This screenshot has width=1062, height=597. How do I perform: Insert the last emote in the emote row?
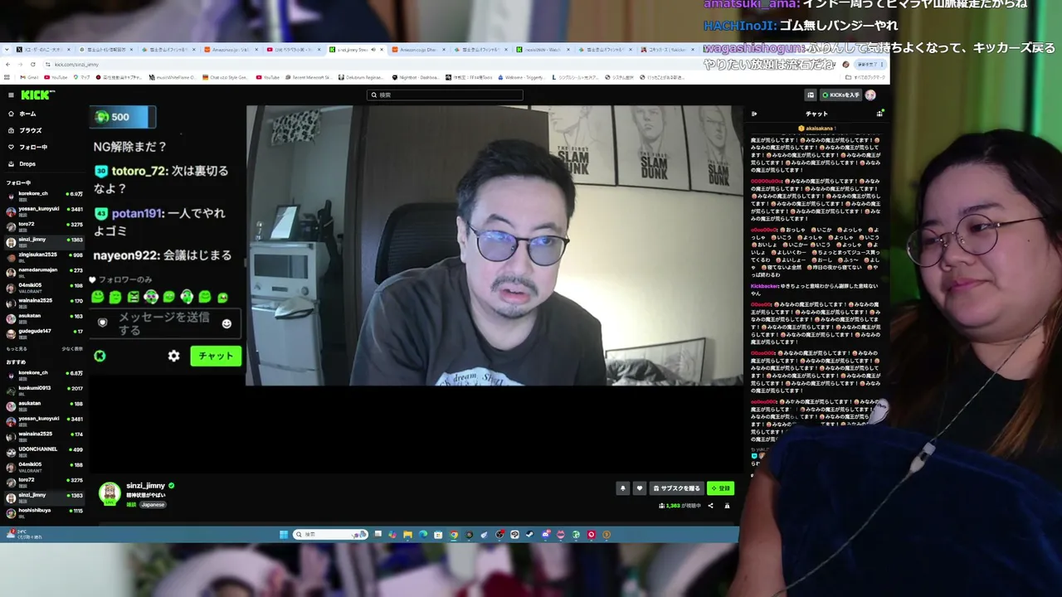click(222, 297)
